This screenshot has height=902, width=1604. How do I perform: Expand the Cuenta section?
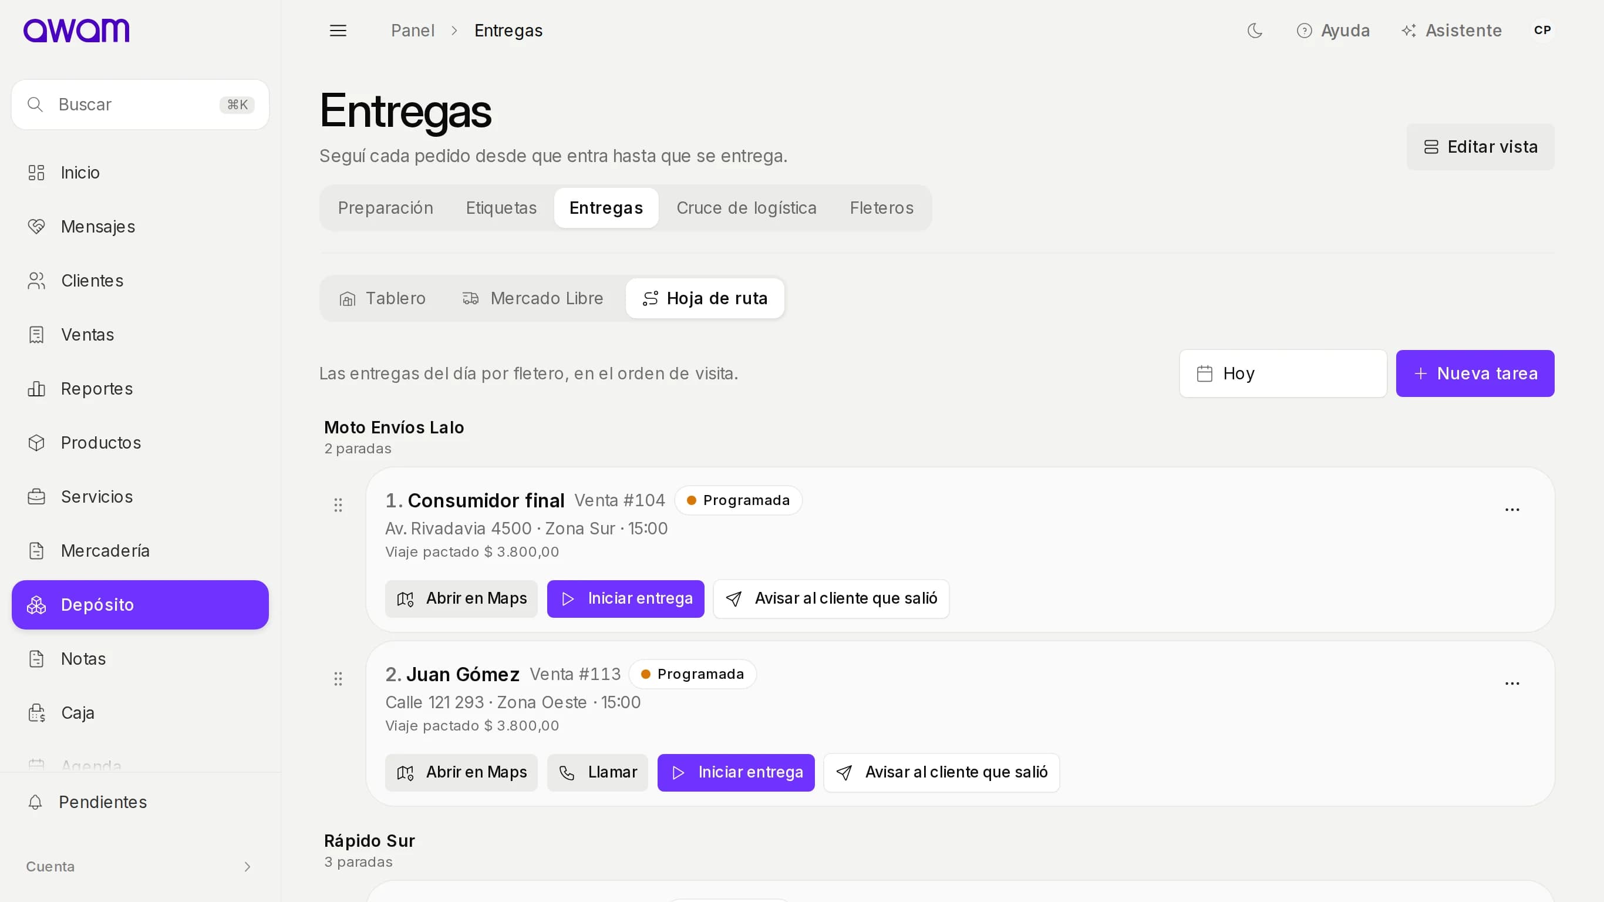pos(140,867)
